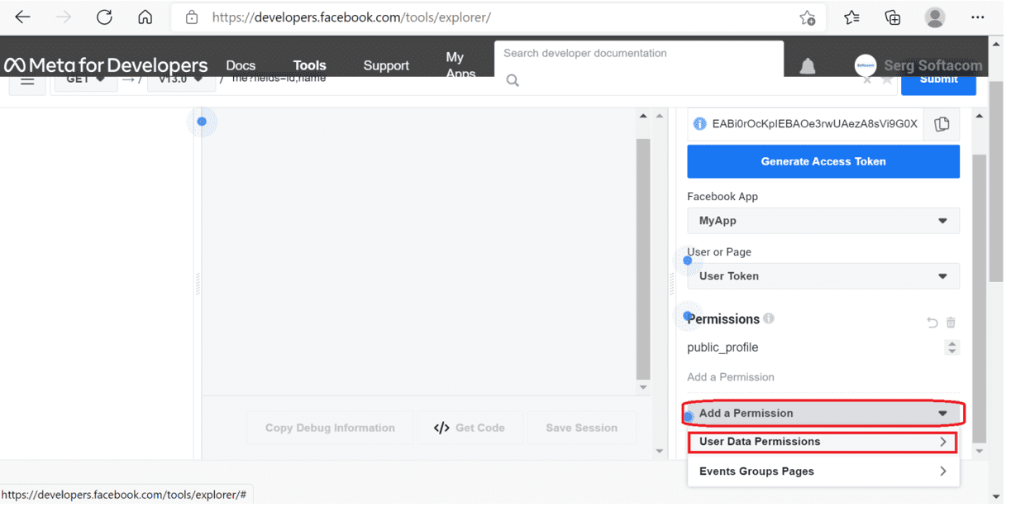Click the Save Session button
This screenshot has height=517, width=1011.
point(582,428)
